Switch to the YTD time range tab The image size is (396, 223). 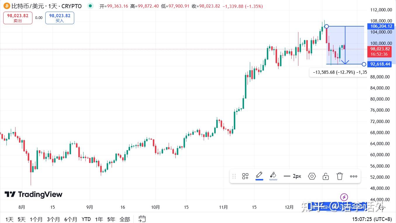click(x=86, y=219)
